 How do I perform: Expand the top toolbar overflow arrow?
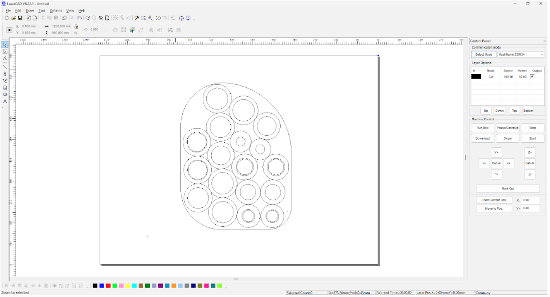click(x=194, y=19)
